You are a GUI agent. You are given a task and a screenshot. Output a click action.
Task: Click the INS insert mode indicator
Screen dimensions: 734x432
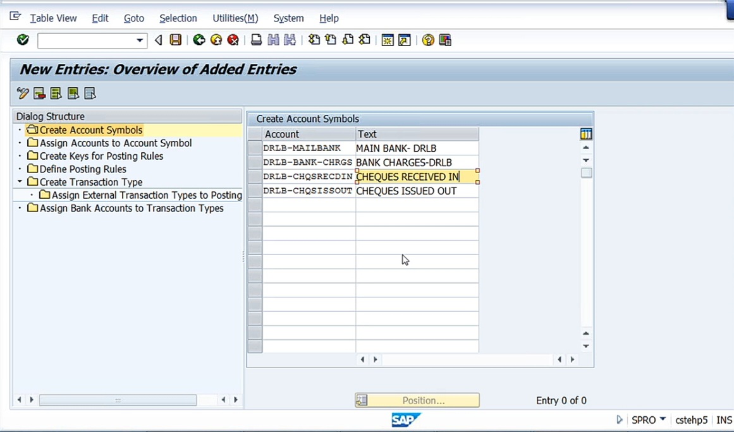tap(724, 420)
